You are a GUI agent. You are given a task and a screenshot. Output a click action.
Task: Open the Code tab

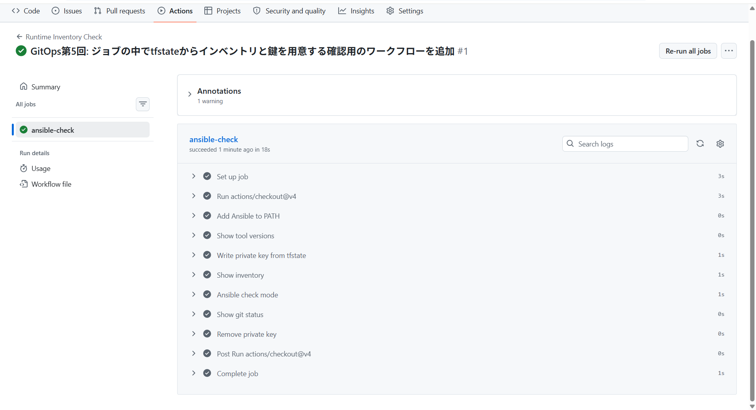tap(26, 11)
